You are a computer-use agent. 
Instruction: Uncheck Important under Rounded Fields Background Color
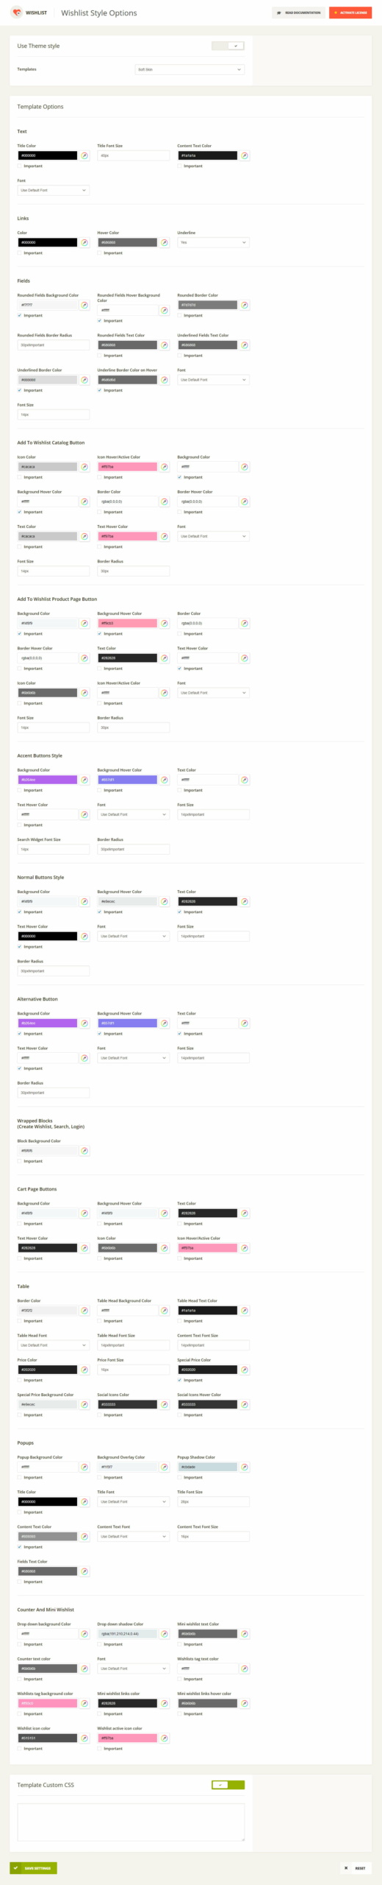(x=20, y=315)
